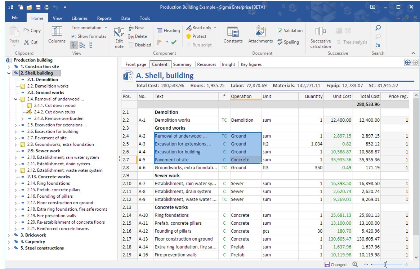Click the zoom magnifier icon in status bar
This screenshot has height=269, width=420.
pyautogui.click(x=355, y=264)
